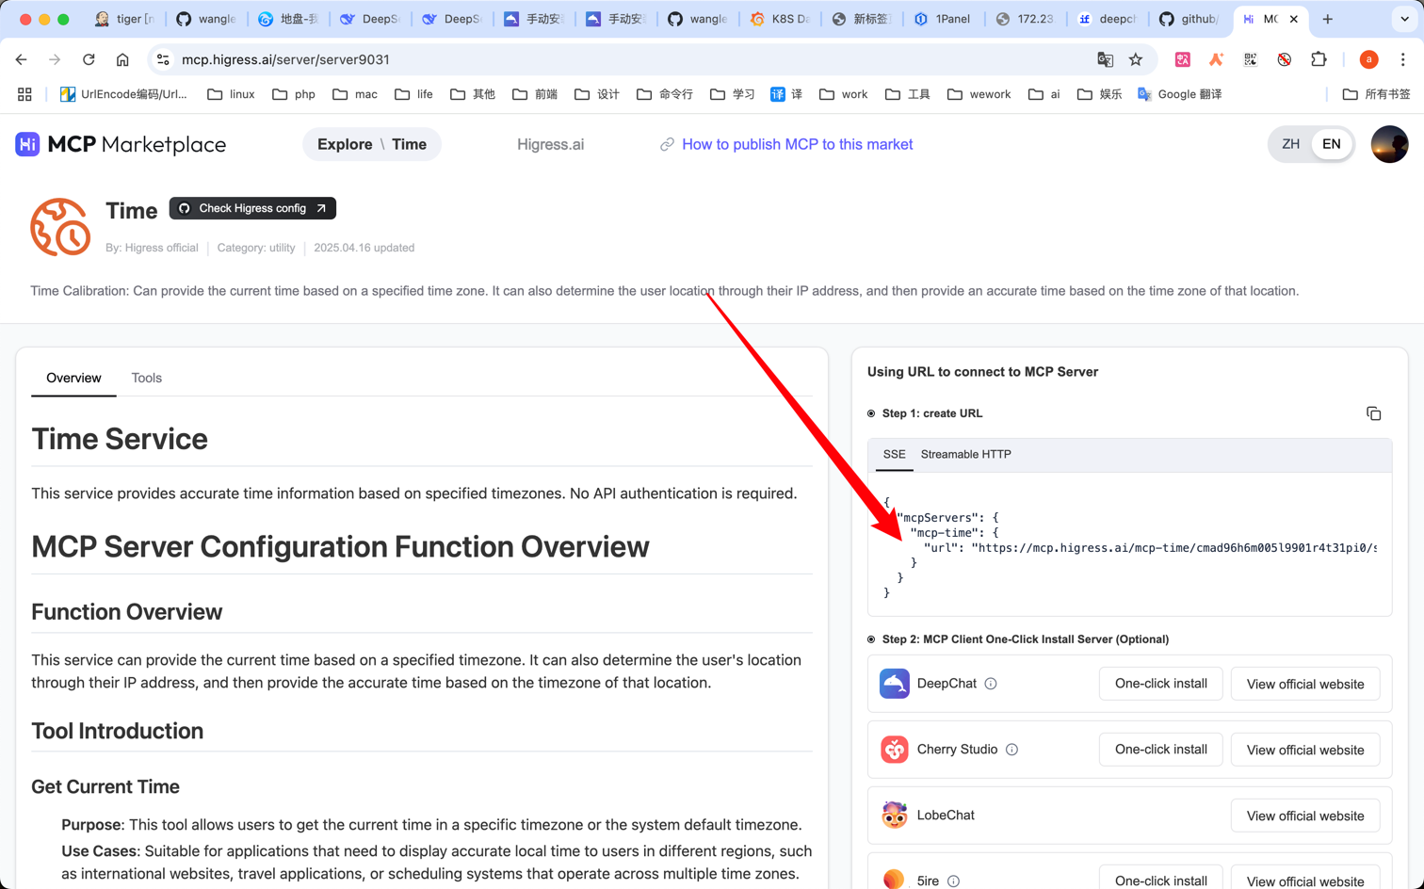Open UrlEncode bookmark shortcut
Image resolution: width=1424 pixels, height=889 pixels.
click(123, 94)
